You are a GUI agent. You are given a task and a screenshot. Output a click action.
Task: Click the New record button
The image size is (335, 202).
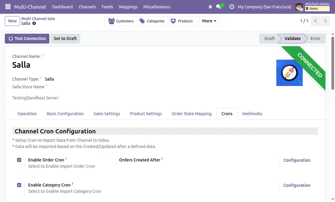(x=12, y=21)
